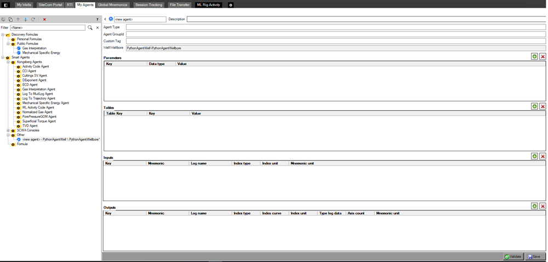
Task: Collapse the Public Formulas node
Action: pyautogui.click(x=8, y=44)
